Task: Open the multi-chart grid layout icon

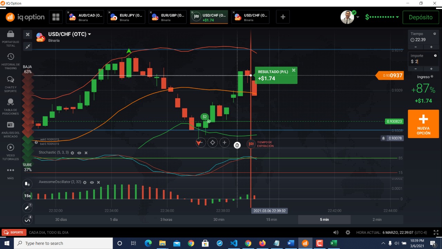Action: (56, 17)
